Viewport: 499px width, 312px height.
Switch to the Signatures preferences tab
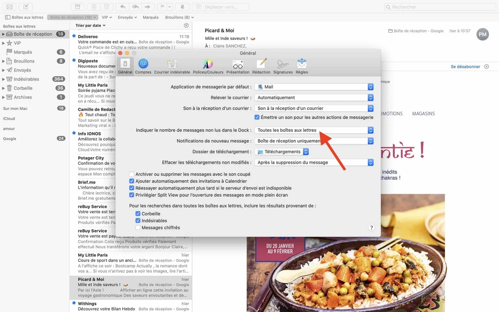pyautogui.click(x=283, y=66)
